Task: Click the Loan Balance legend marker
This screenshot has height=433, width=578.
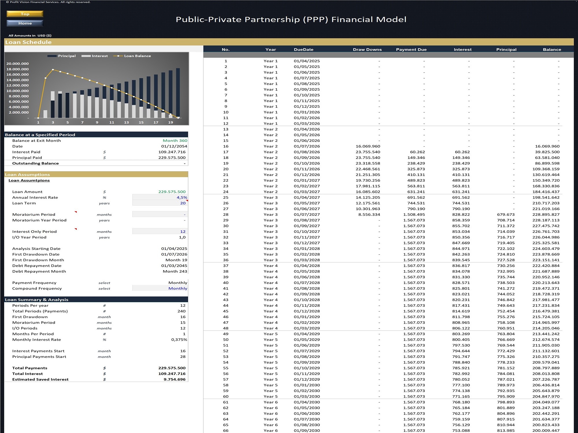Action: pyautogui.click(x=118, y=56)
